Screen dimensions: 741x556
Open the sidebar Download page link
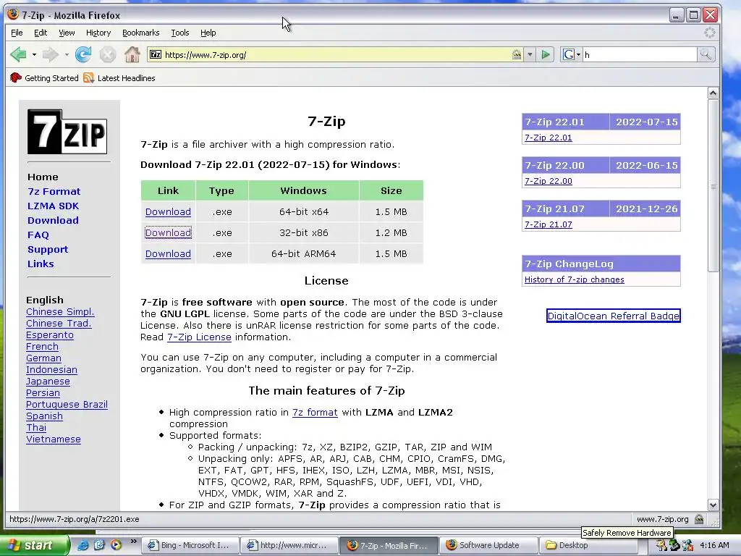pos(53,220)
